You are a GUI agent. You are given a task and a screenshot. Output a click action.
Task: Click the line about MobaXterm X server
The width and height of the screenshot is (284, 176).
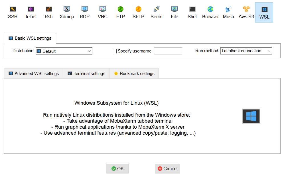click(x=118, y=127)
